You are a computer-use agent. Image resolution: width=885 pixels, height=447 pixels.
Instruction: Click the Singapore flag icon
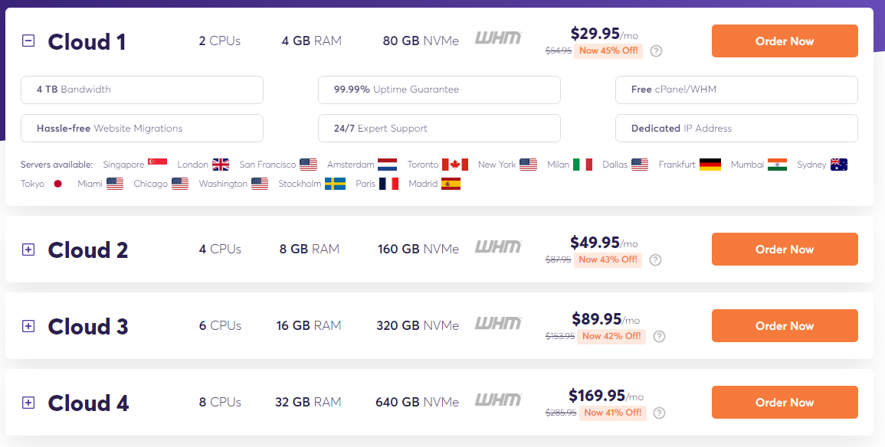pos(157,165)
